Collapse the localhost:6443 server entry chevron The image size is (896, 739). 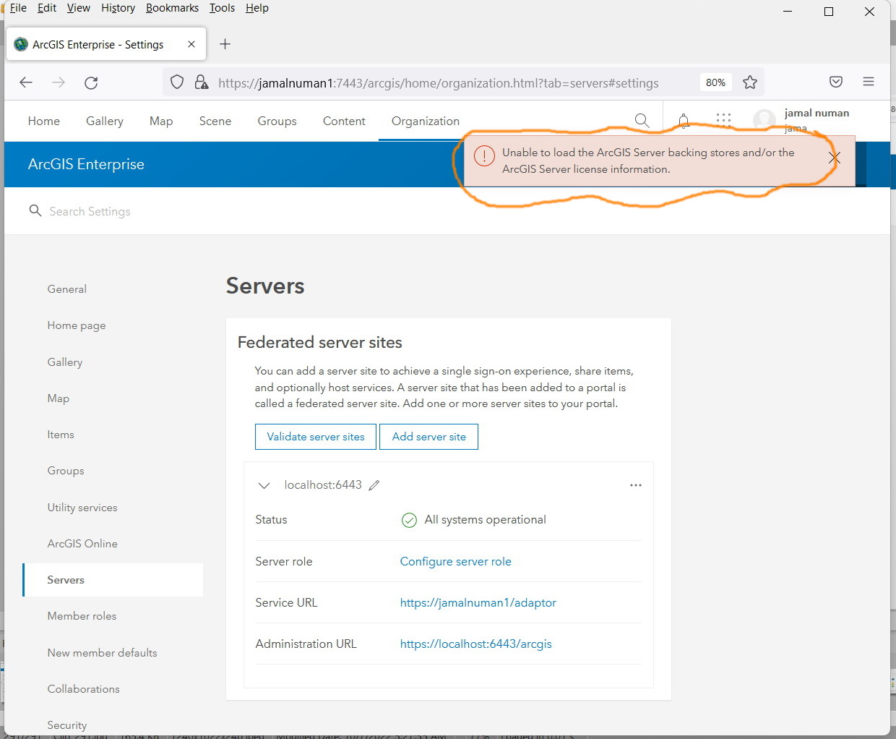[264, 484]
